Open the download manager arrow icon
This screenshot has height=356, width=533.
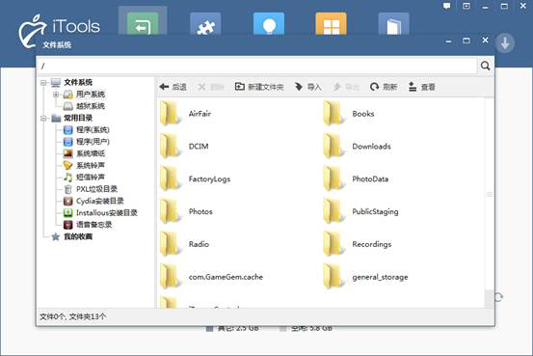(x=505, y=43)
